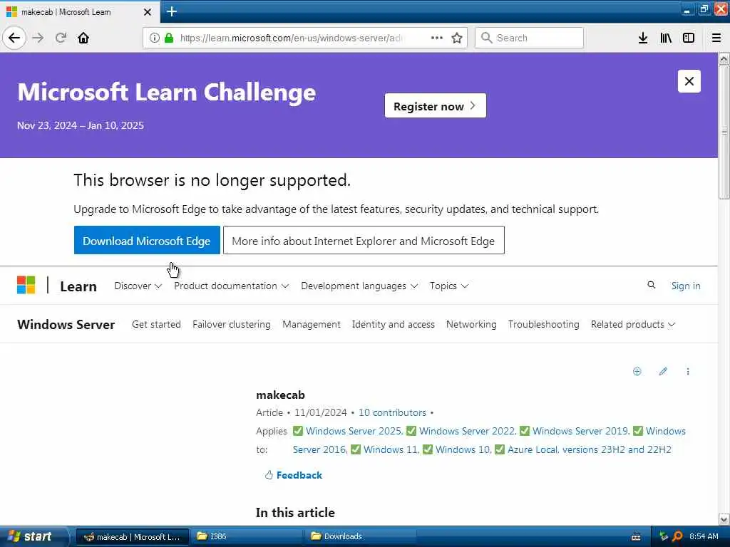730x547 pixels.
Task: Click the Windows Server heading link
Action: (66, 325)
